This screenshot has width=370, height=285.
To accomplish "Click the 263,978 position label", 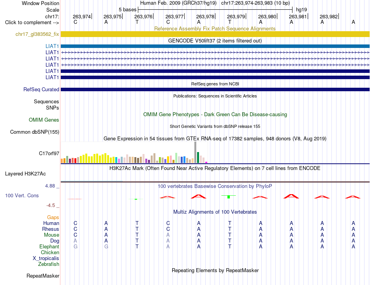I will (x=205, y=16).
